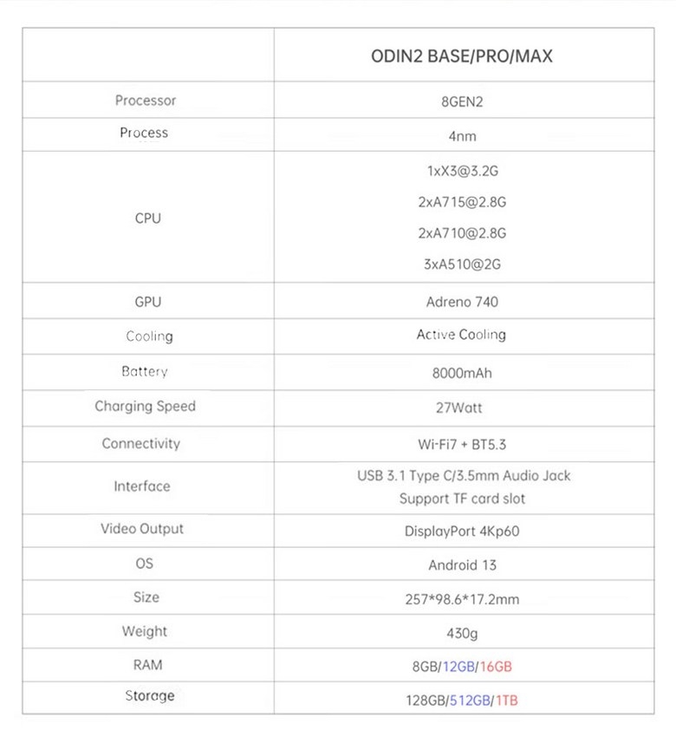Click the Support TF card slot text

(462, 499)
